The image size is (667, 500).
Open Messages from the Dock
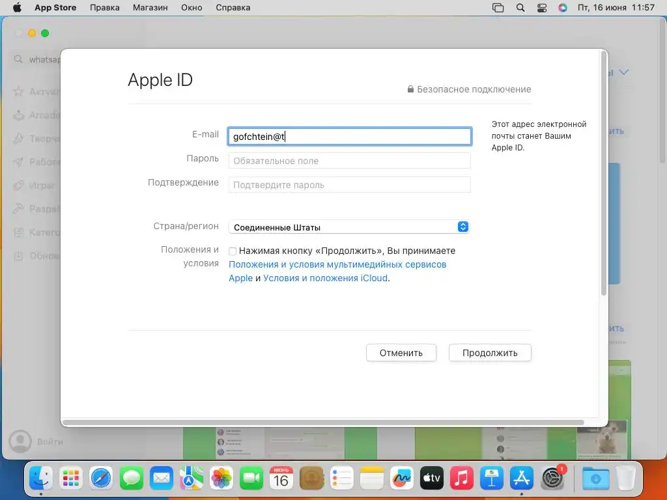[132, 479]
